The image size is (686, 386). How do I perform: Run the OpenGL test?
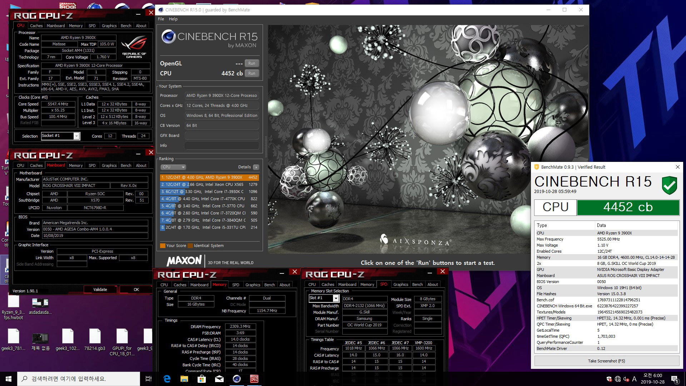pos(252,63)
